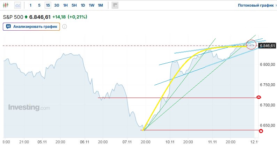Choose the 5H timeframe
The width and height of the screenshot is (277, 146).
[74, 6]
